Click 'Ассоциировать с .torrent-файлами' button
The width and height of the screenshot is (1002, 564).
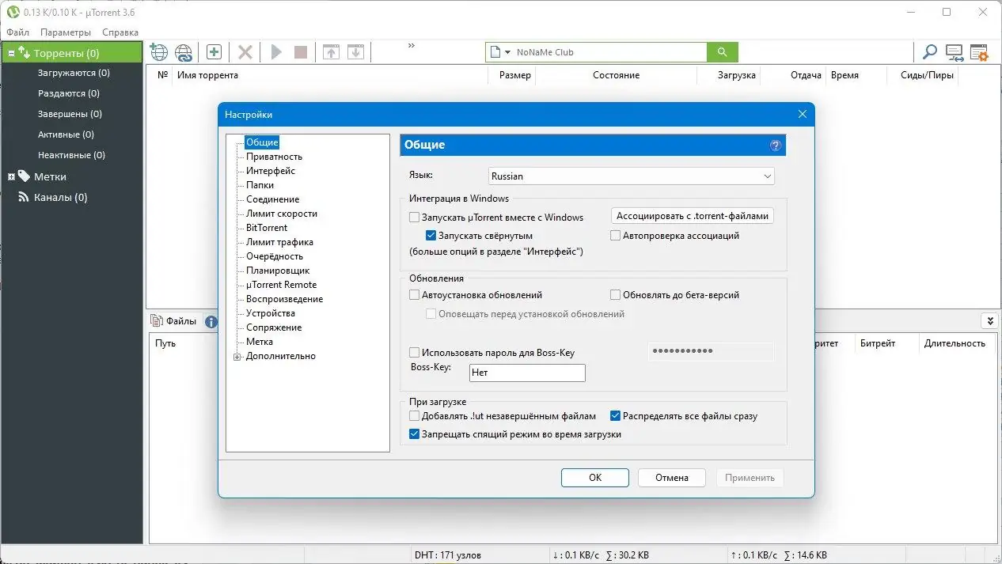pyautogui.click(x=692, y=214)
